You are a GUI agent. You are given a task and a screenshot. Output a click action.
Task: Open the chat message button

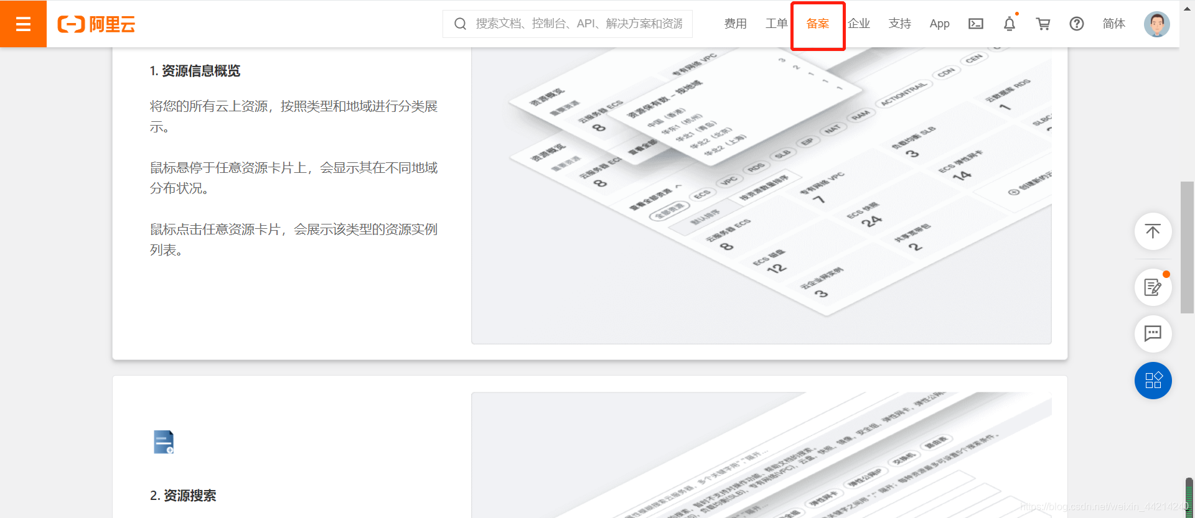point(1153,334)
